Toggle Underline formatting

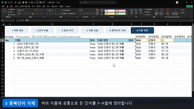[x=24, y=14]
